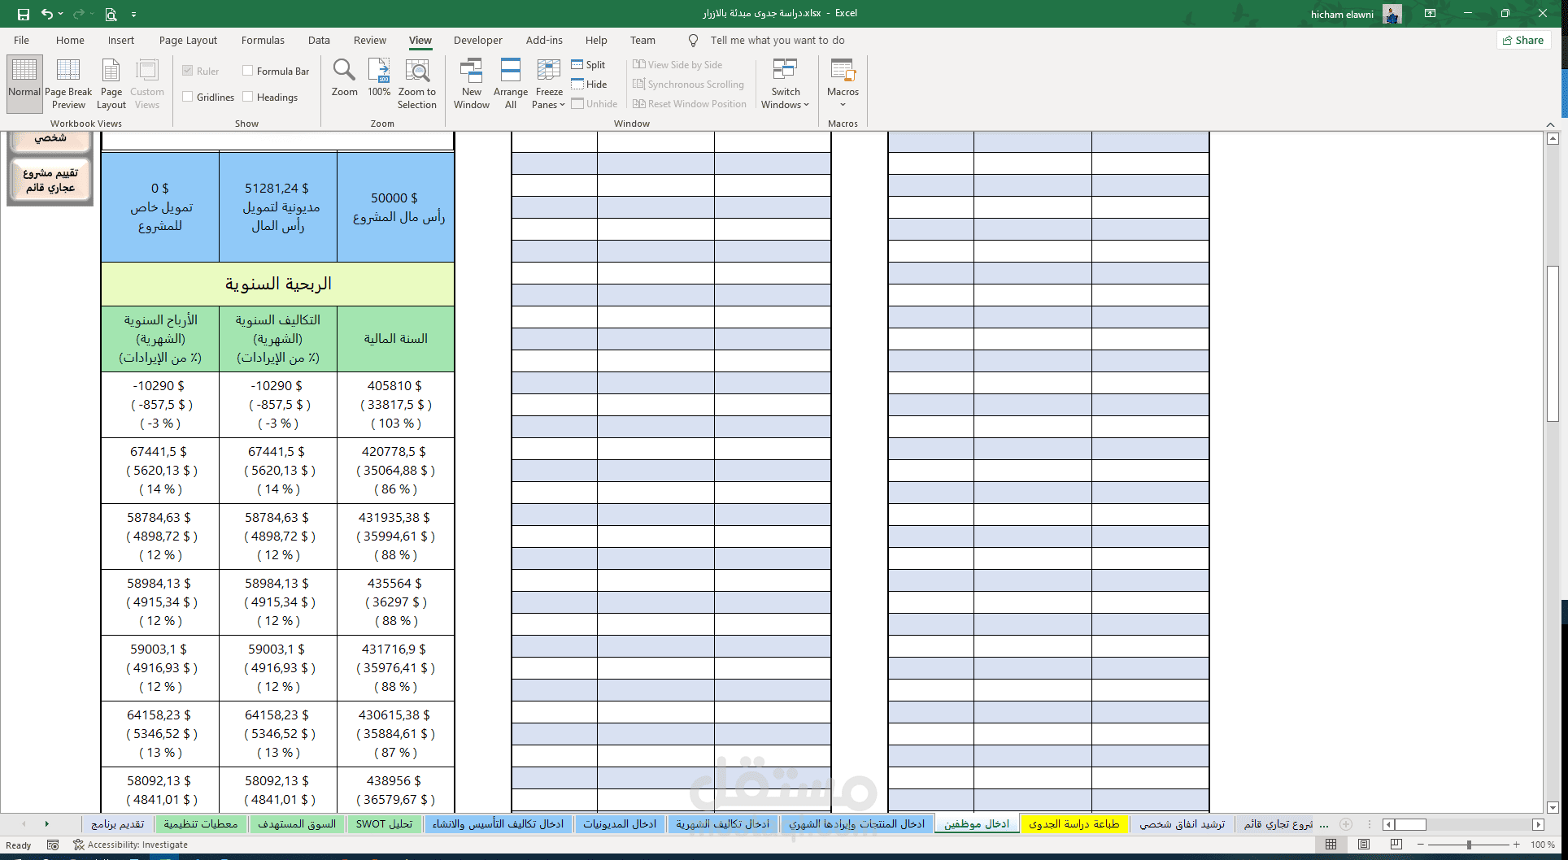The image size is (1568, 860).
Task: Open a New Window
Action: (x=472, y=83)
